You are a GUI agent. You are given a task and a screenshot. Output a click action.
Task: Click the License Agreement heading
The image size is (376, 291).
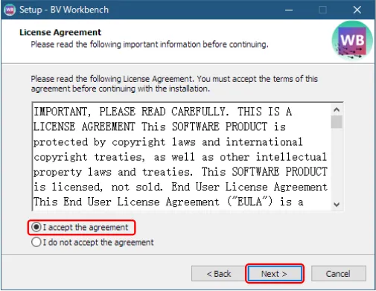(60, 32)
